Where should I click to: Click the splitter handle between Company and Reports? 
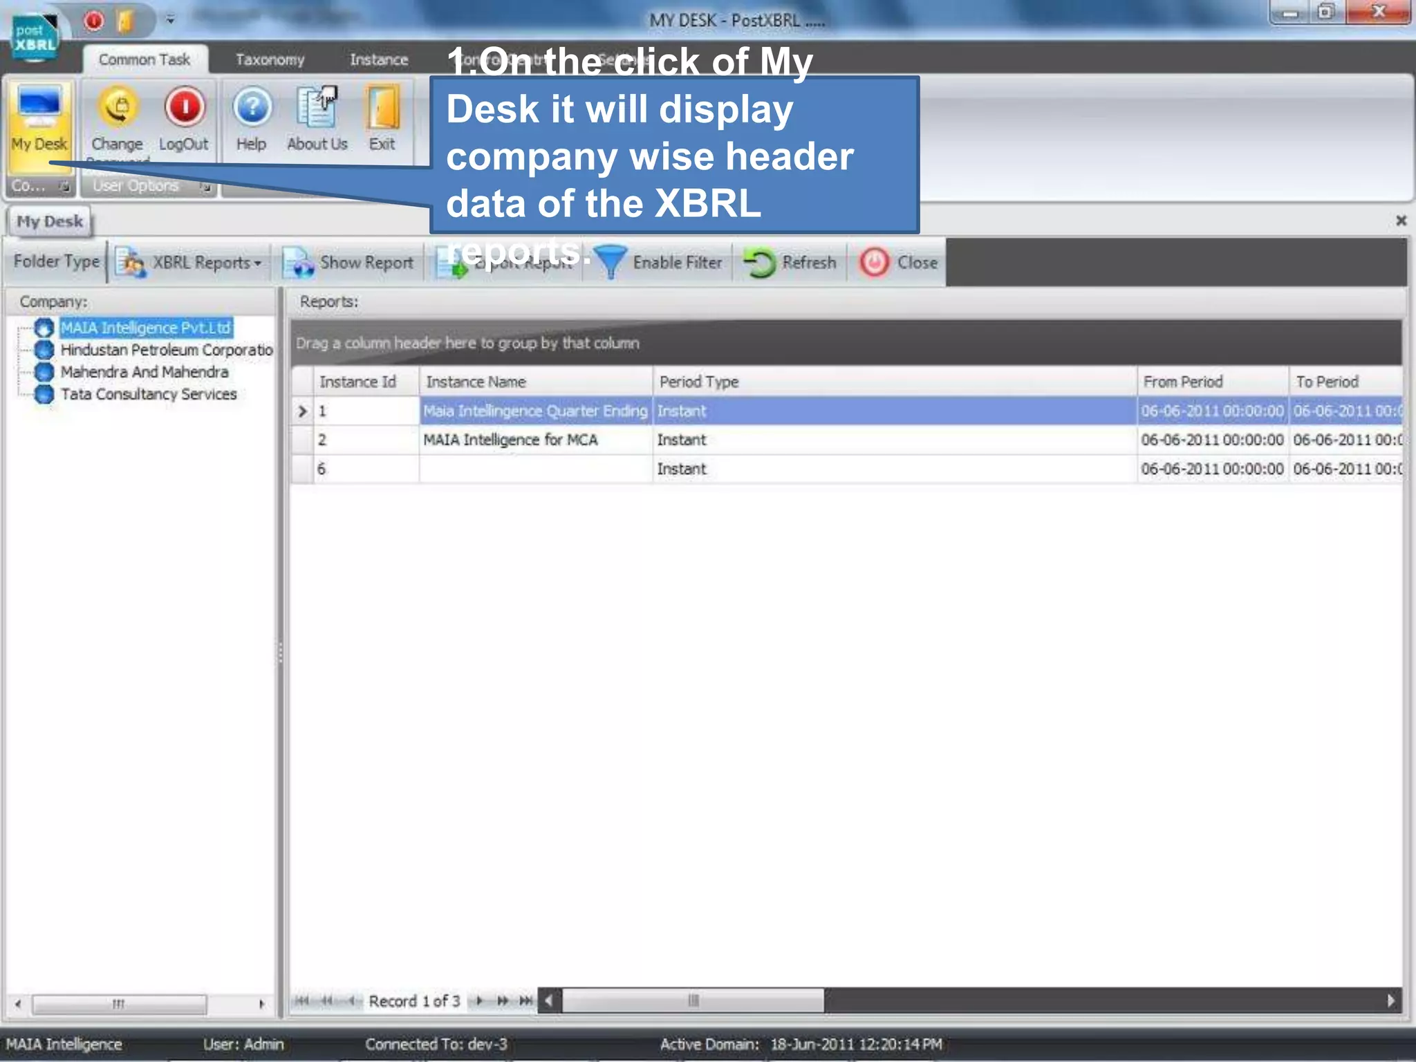point(280,653)
